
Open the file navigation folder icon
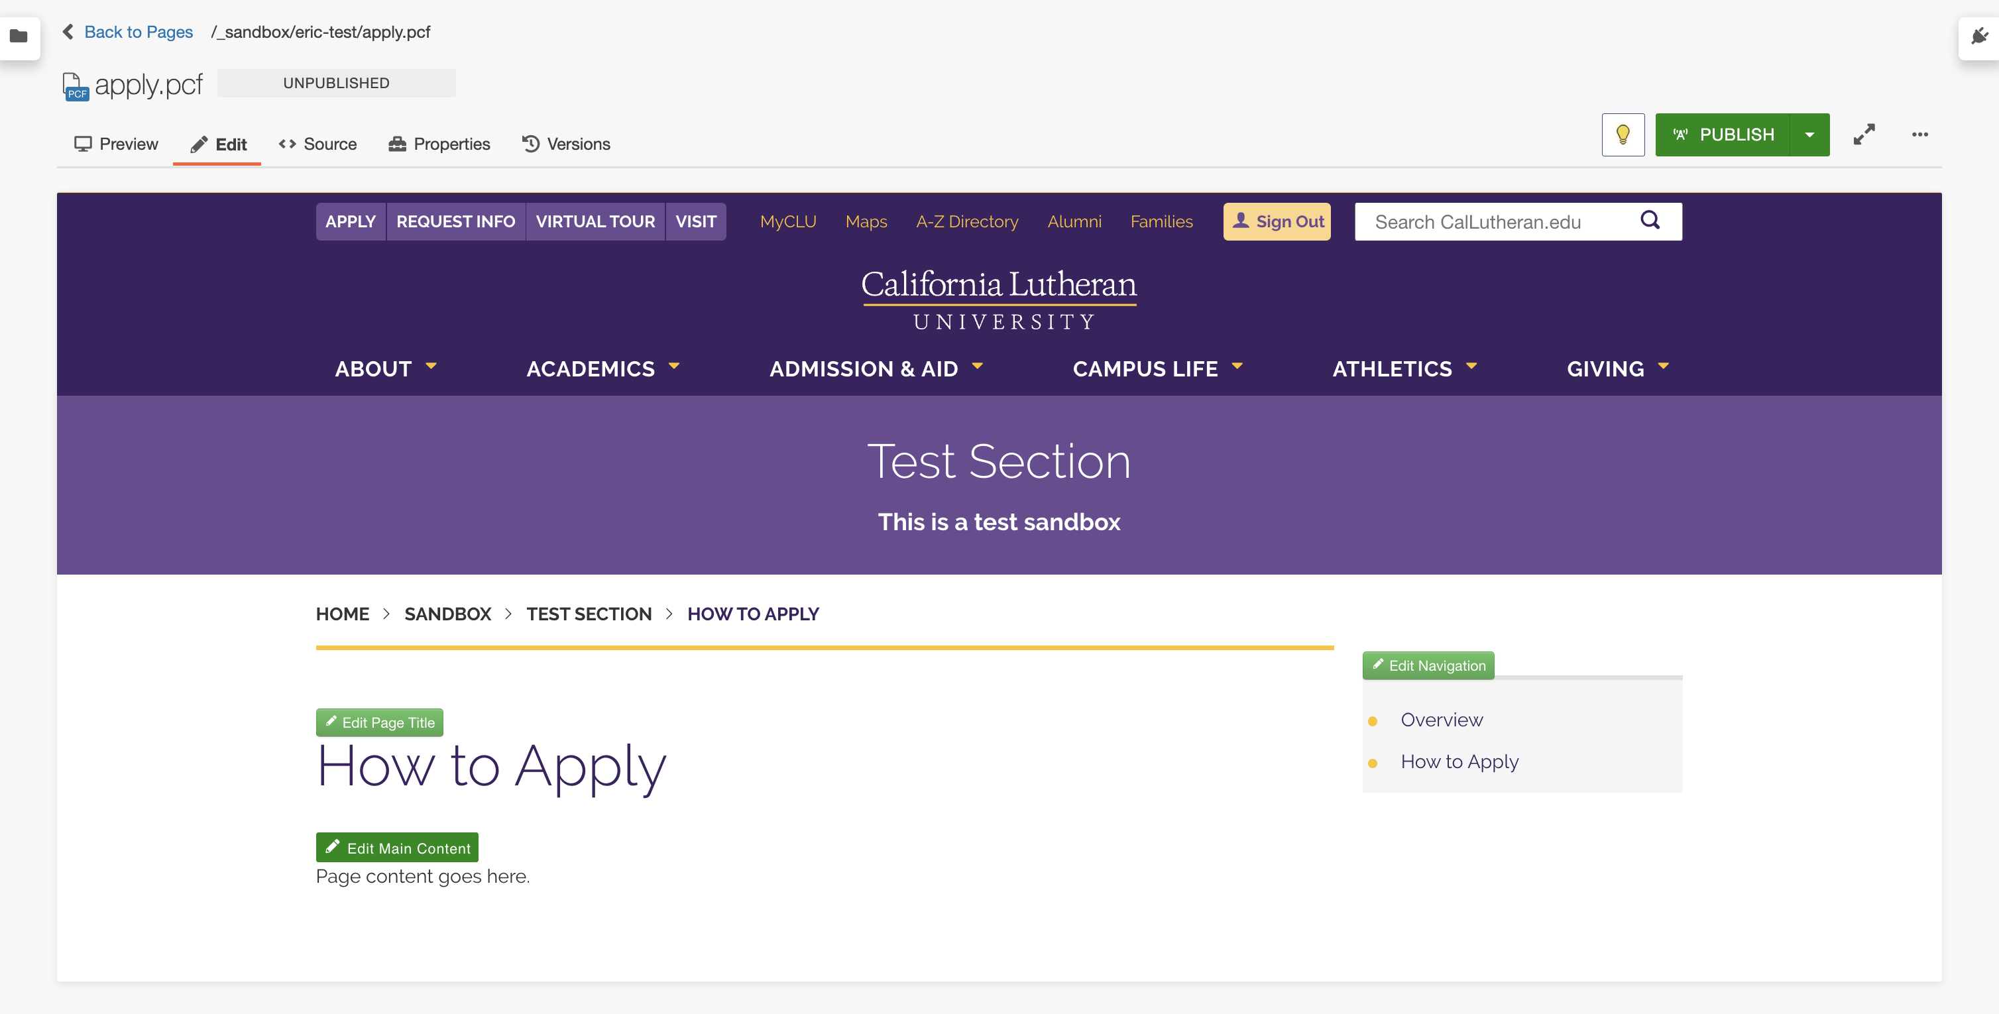[19, 36]
